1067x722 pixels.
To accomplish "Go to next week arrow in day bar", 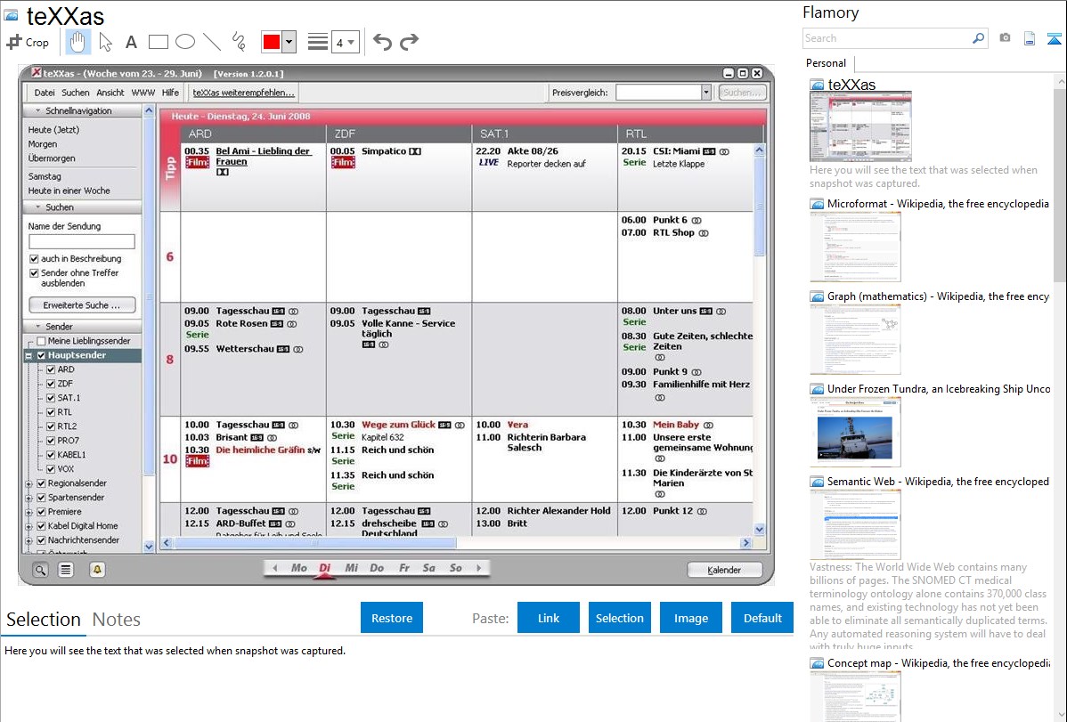I will pyautogui.click(x=478, y=567).
